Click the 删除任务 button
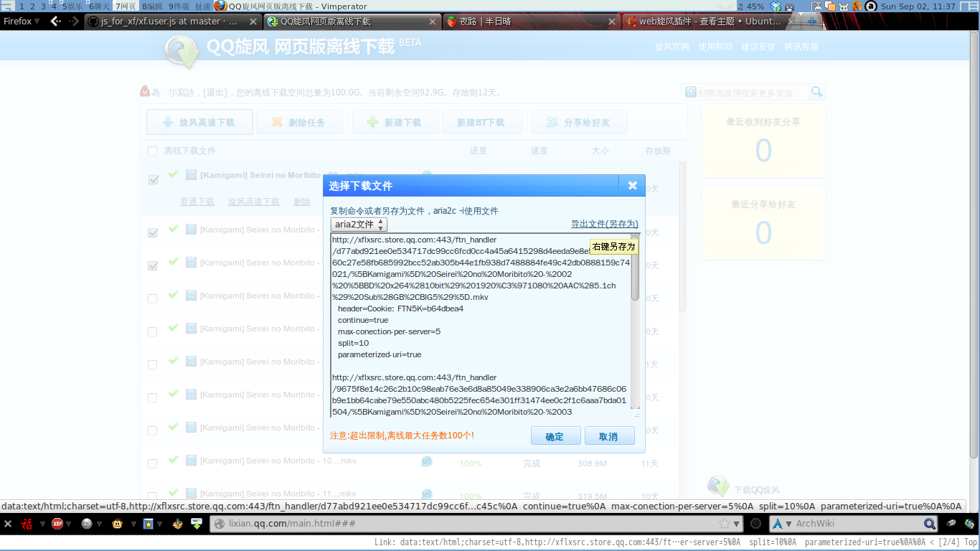 coord(299,123)
